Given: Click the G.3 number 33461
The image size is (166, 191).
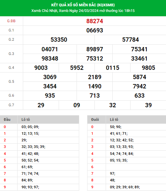Looking at the screenshot, I should click(x=139, y=59).
